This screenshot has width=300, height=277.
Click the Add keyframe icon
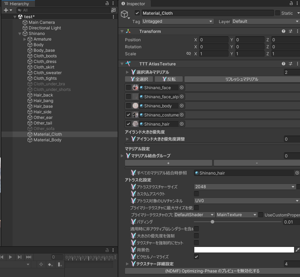(50, 265)
